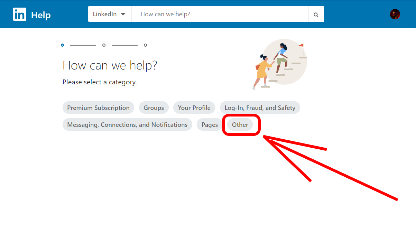Viewport: 416px width, 233px height.
Task: Click the circled Other category
Action: pos(240,124)
